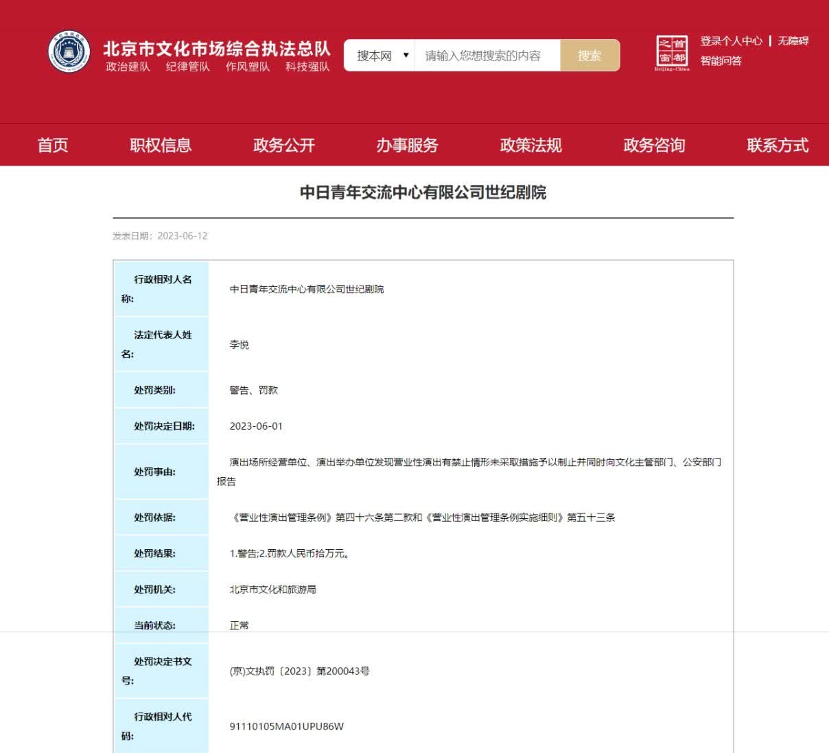Open the 政务咨询 navigation item
The image size is (829, 753).
(654, 146)
